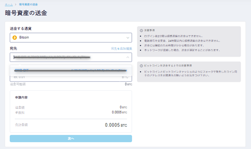Click the chevron in the Bitcoin currency selector
Screen dimensions: 251x149
point(127,38)
